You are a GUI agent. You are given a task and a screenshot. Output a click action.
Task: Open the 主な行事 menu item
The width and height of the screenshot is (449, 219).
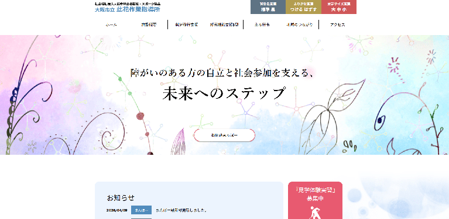pos(262,25)
